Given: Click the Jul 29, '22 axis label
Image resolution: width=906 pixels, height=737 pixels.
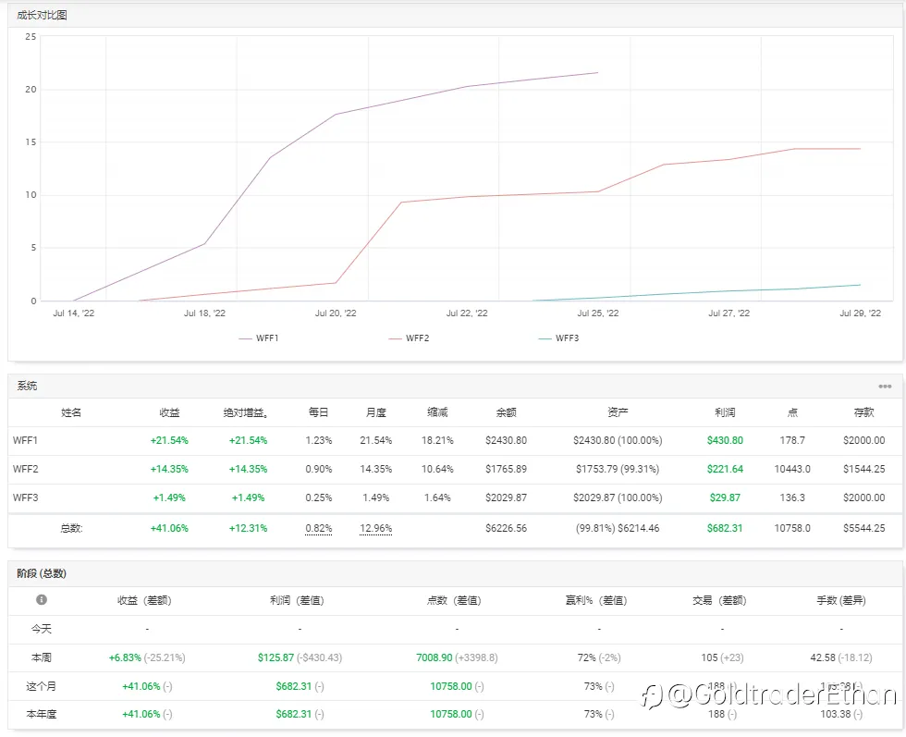Looking at the screenshot, I should click(861, 313).
